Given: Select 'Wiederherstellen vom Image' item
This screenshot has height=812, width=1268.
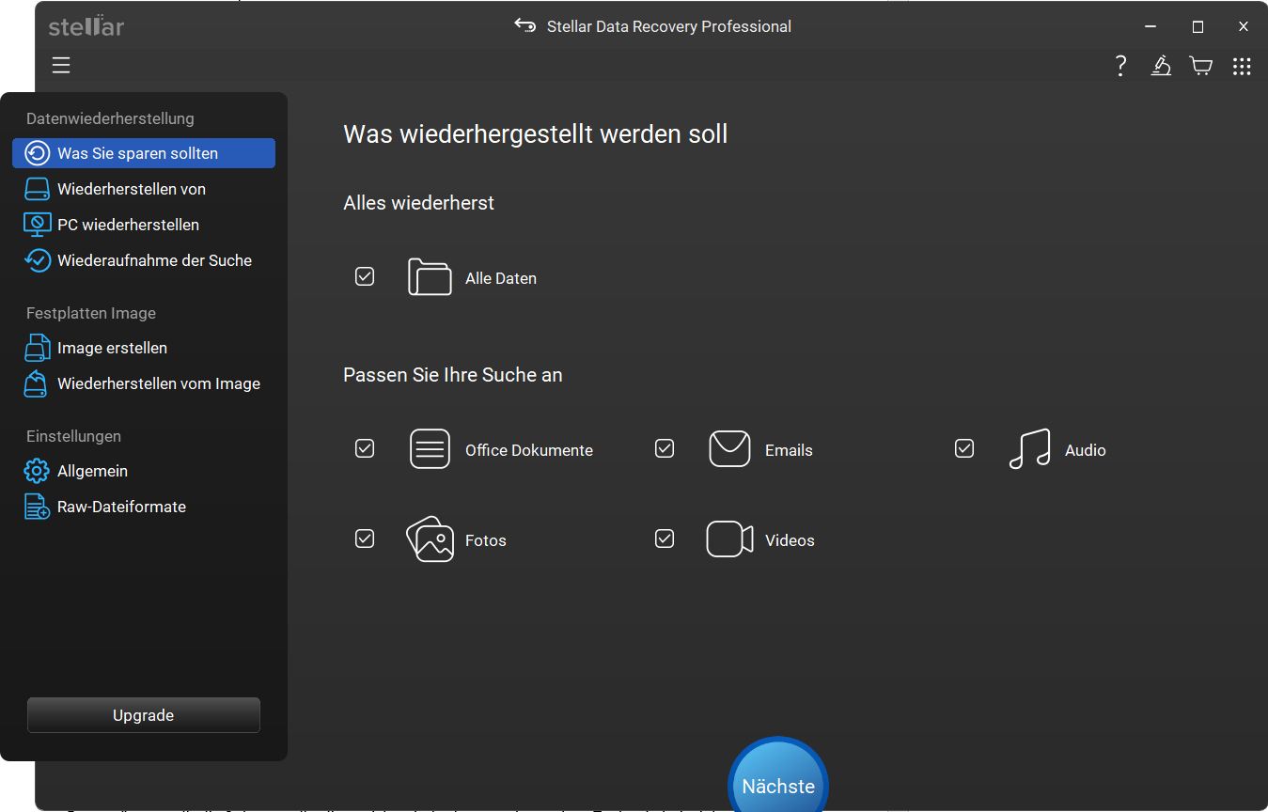Looking at the screenshot, I should tap(144, 383).
